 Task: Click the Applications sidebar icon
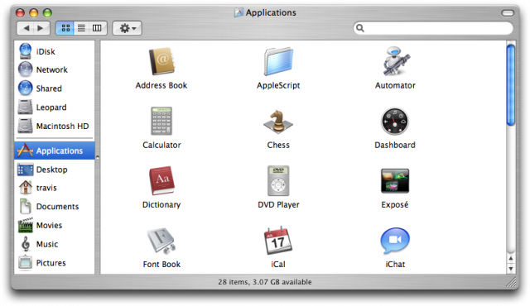pos(26,151)
